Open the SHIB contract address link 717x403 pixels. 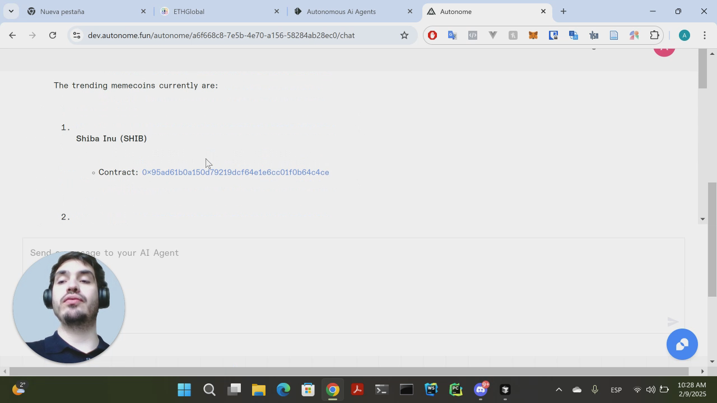point(235,172)
